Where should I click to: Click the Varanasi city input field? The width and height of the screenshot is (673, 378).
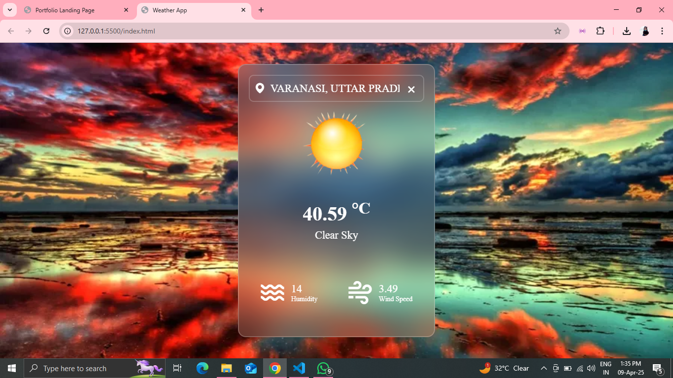pos(335,89)
